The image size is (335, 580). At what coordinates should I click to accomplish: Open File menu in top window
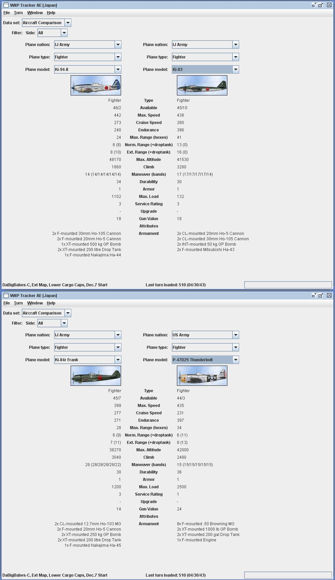point(6,13)
